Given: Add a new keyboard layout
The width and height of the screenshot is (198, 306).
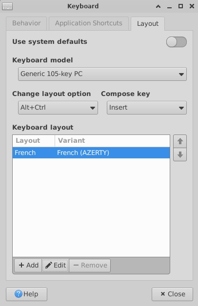Looking at the screenshot, I should pos(28,265).
